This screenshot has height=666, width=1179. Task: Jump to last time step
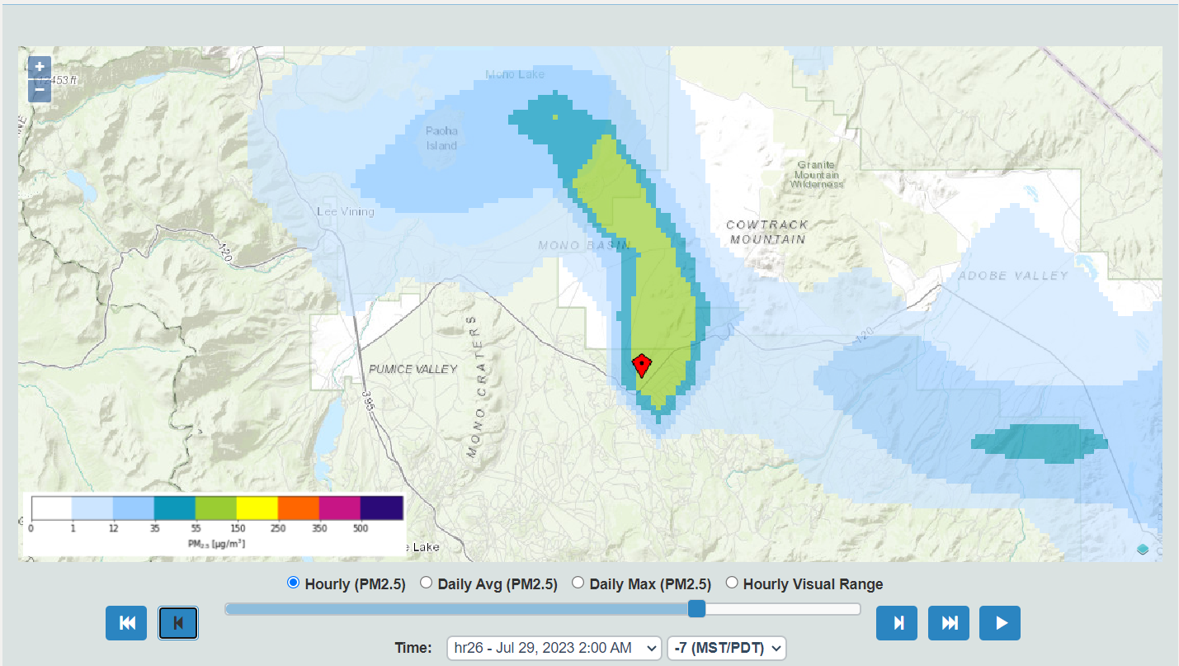point(949,623)
